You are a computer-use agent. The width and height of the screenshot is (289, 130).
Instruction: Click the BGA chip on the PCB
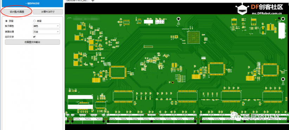click(x=194, y=37)
